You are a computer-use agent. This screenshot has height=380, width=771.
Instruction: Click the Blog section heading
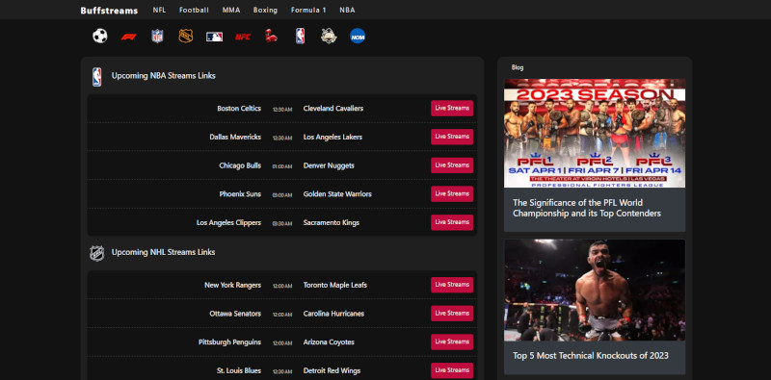(x=518, y=67)
